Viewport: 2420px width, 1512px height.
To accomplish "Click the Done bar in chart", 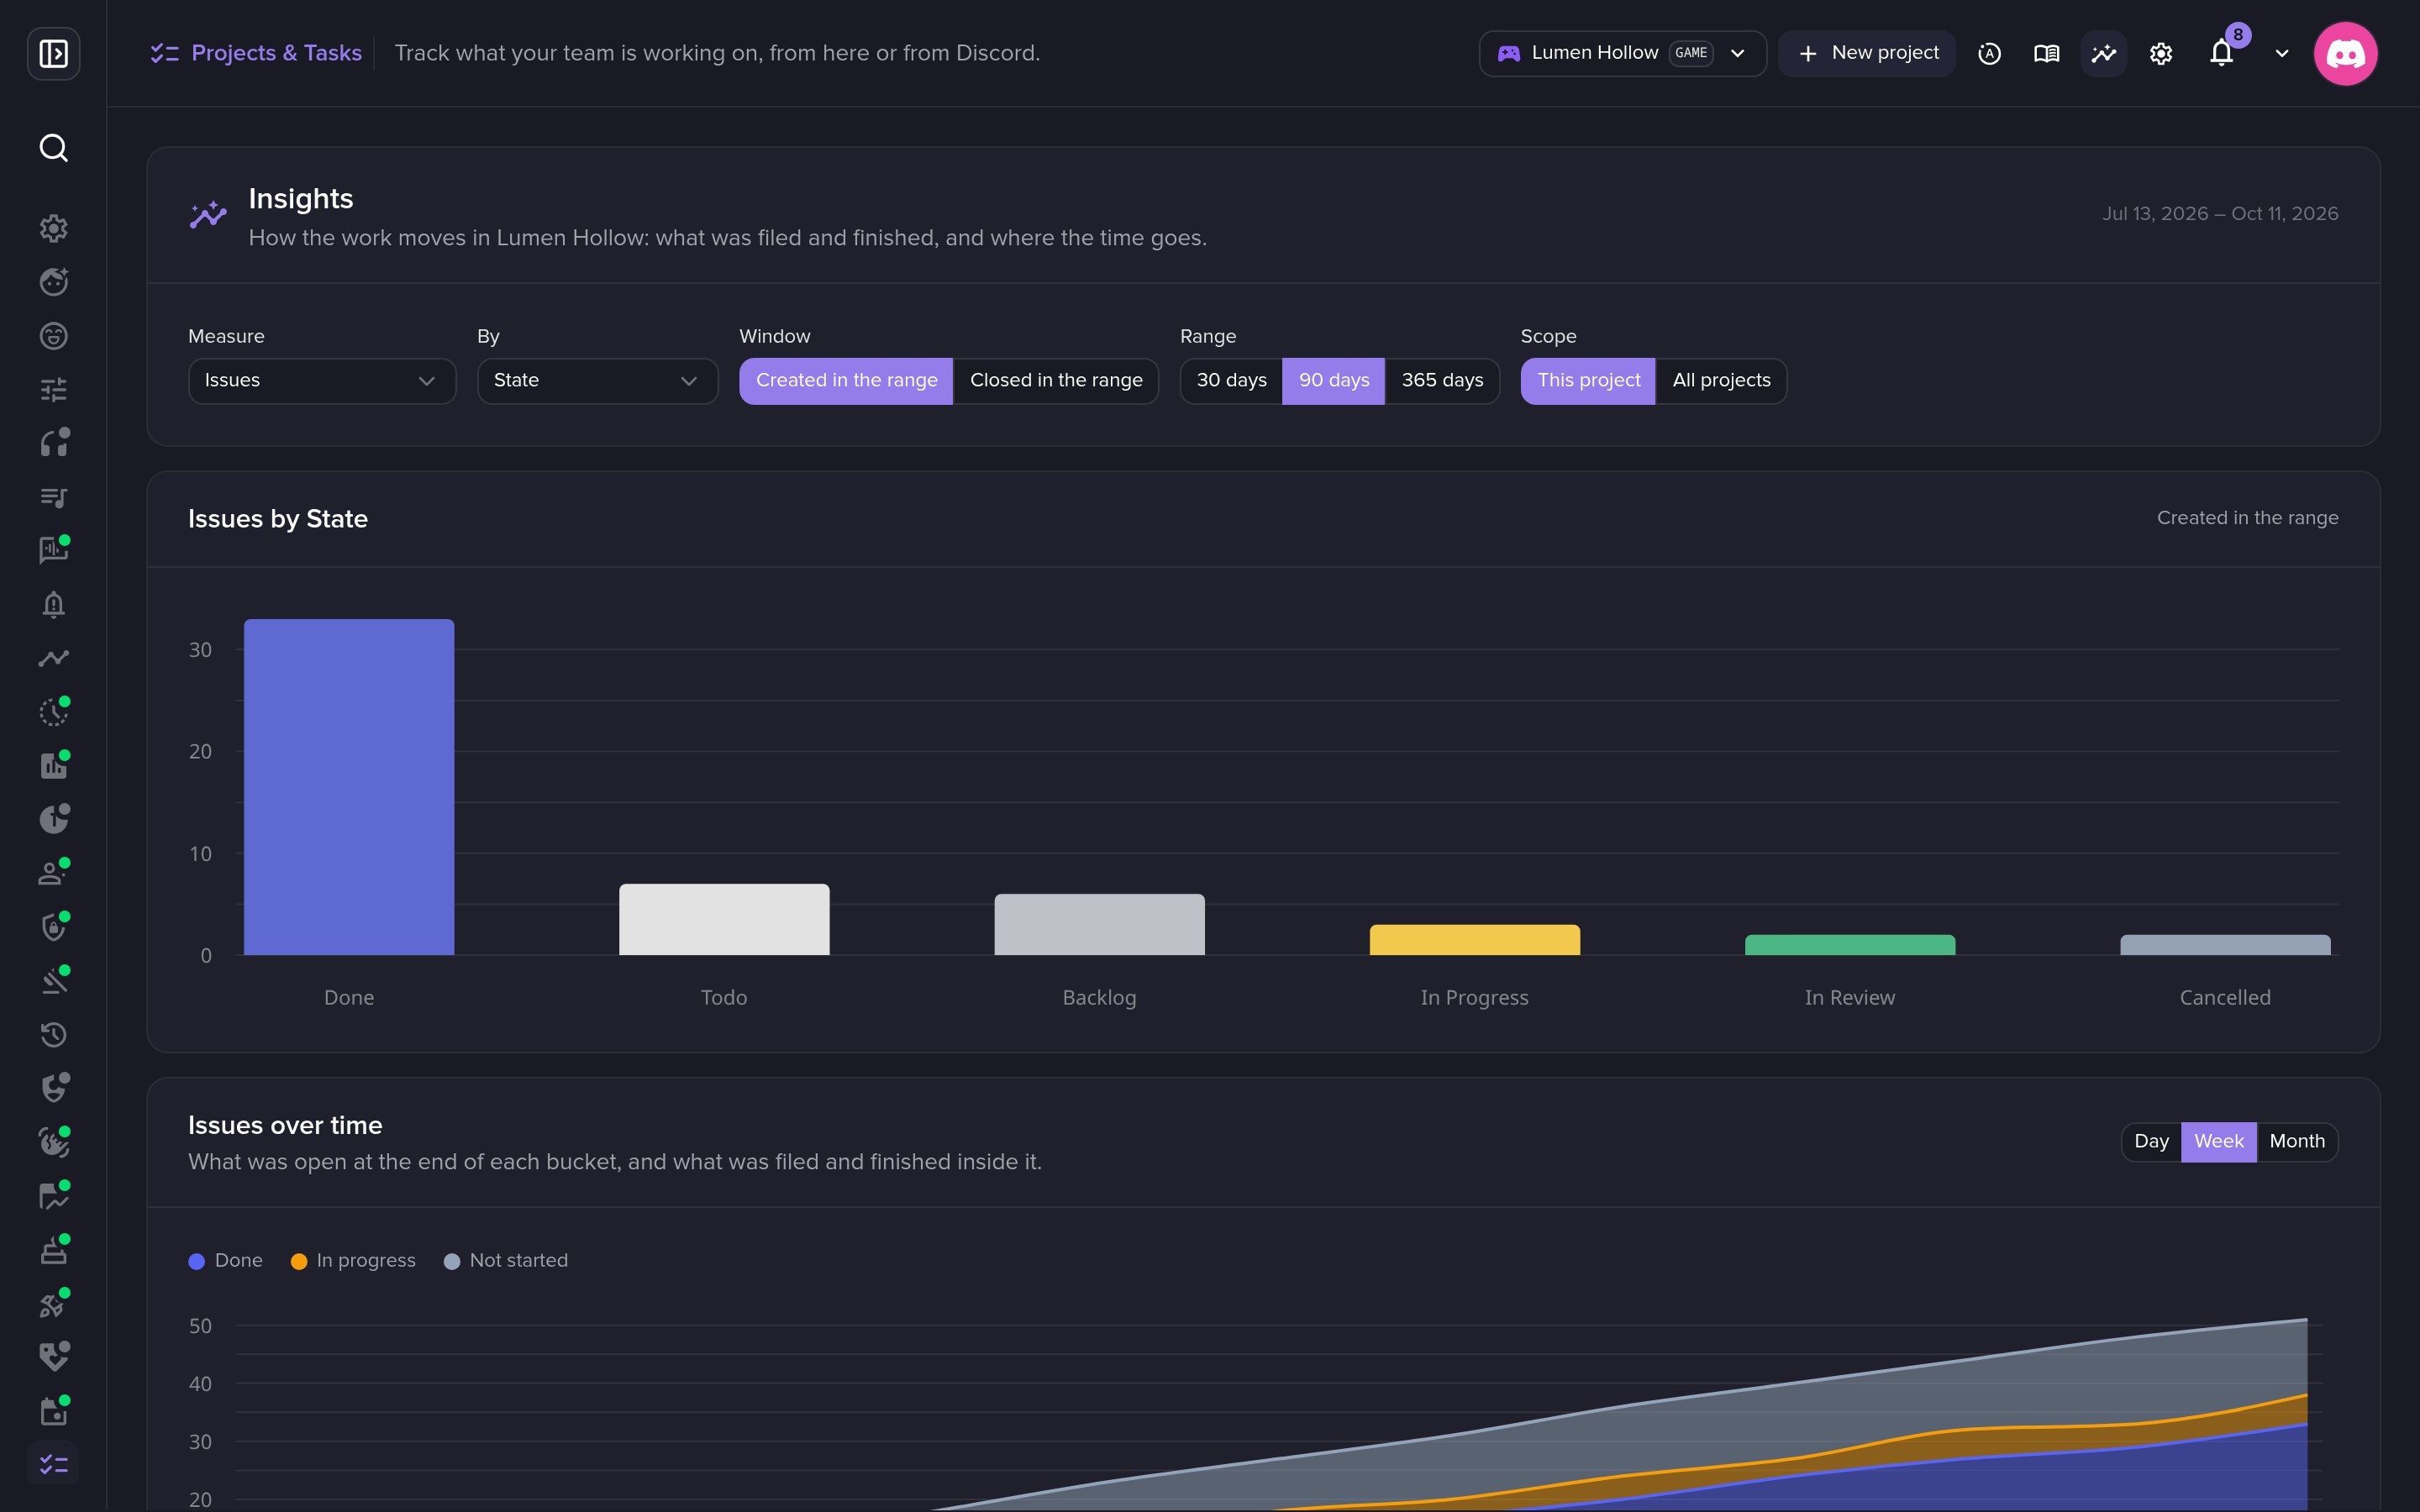I will [349, 787].
